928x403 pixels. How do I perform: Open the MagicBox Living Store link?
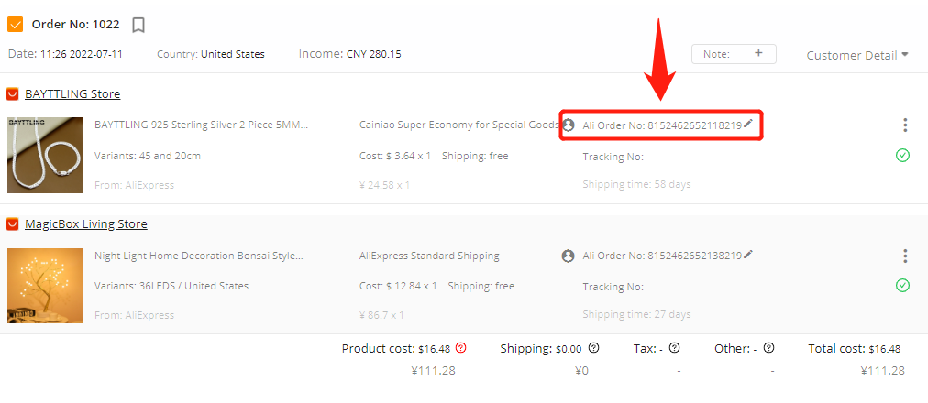(86, 224)
